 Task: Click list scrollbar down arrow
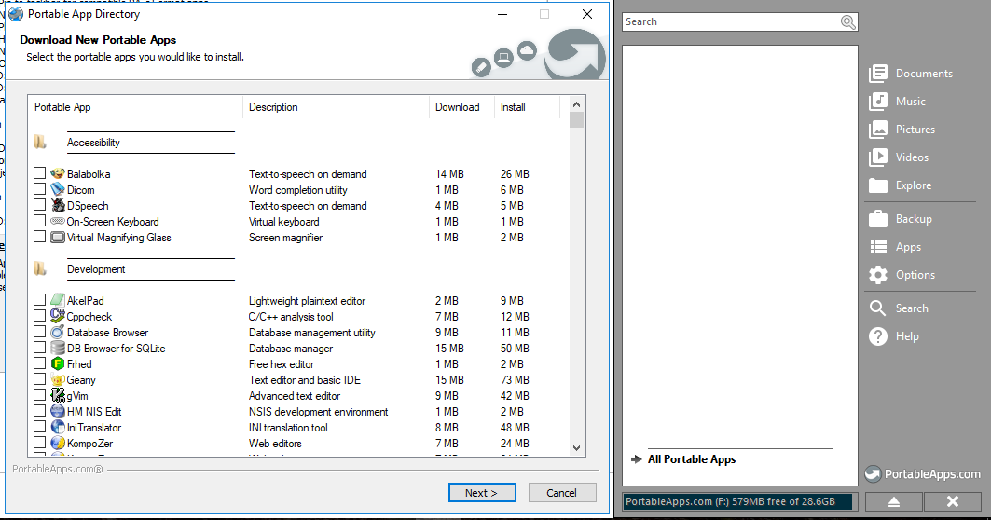coord(576,448)
